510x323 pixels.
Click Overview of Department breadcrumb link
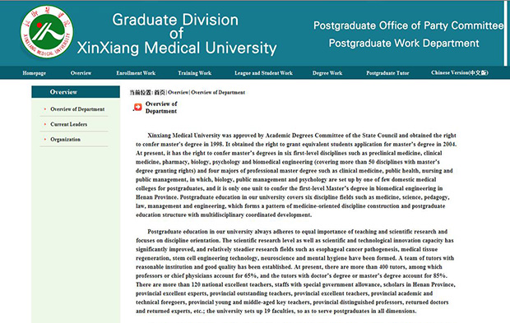click(218, 92)
